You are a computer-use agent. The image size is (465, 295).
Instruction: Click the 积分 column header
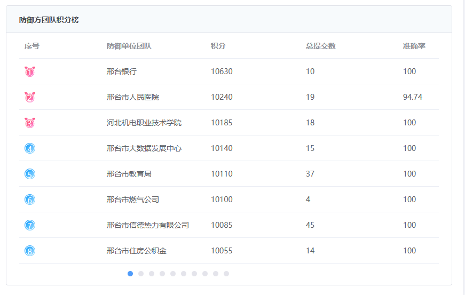218,46
